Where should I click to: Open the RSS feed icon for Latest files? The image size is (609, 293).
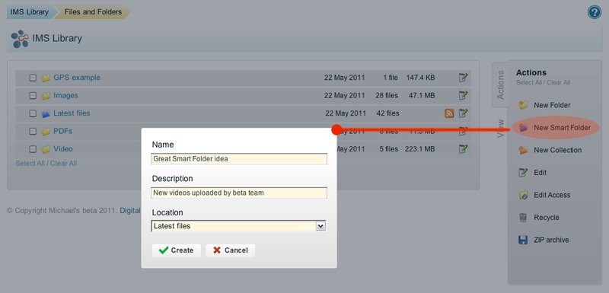(x=449, y=113)
